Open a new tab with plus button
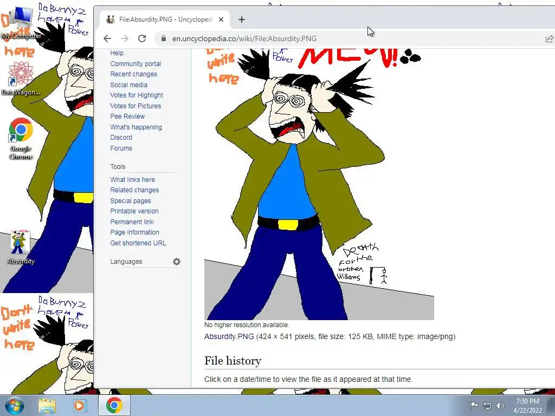555x416 pixels. tap(242, 19)
